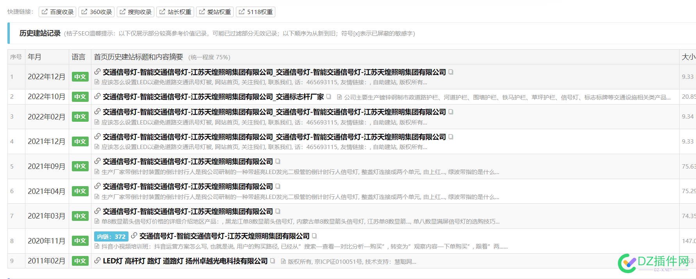
Task: Click the chain-link icon in the 2022年12月 row
Action: pyautogui.click(x=97, y=72)
